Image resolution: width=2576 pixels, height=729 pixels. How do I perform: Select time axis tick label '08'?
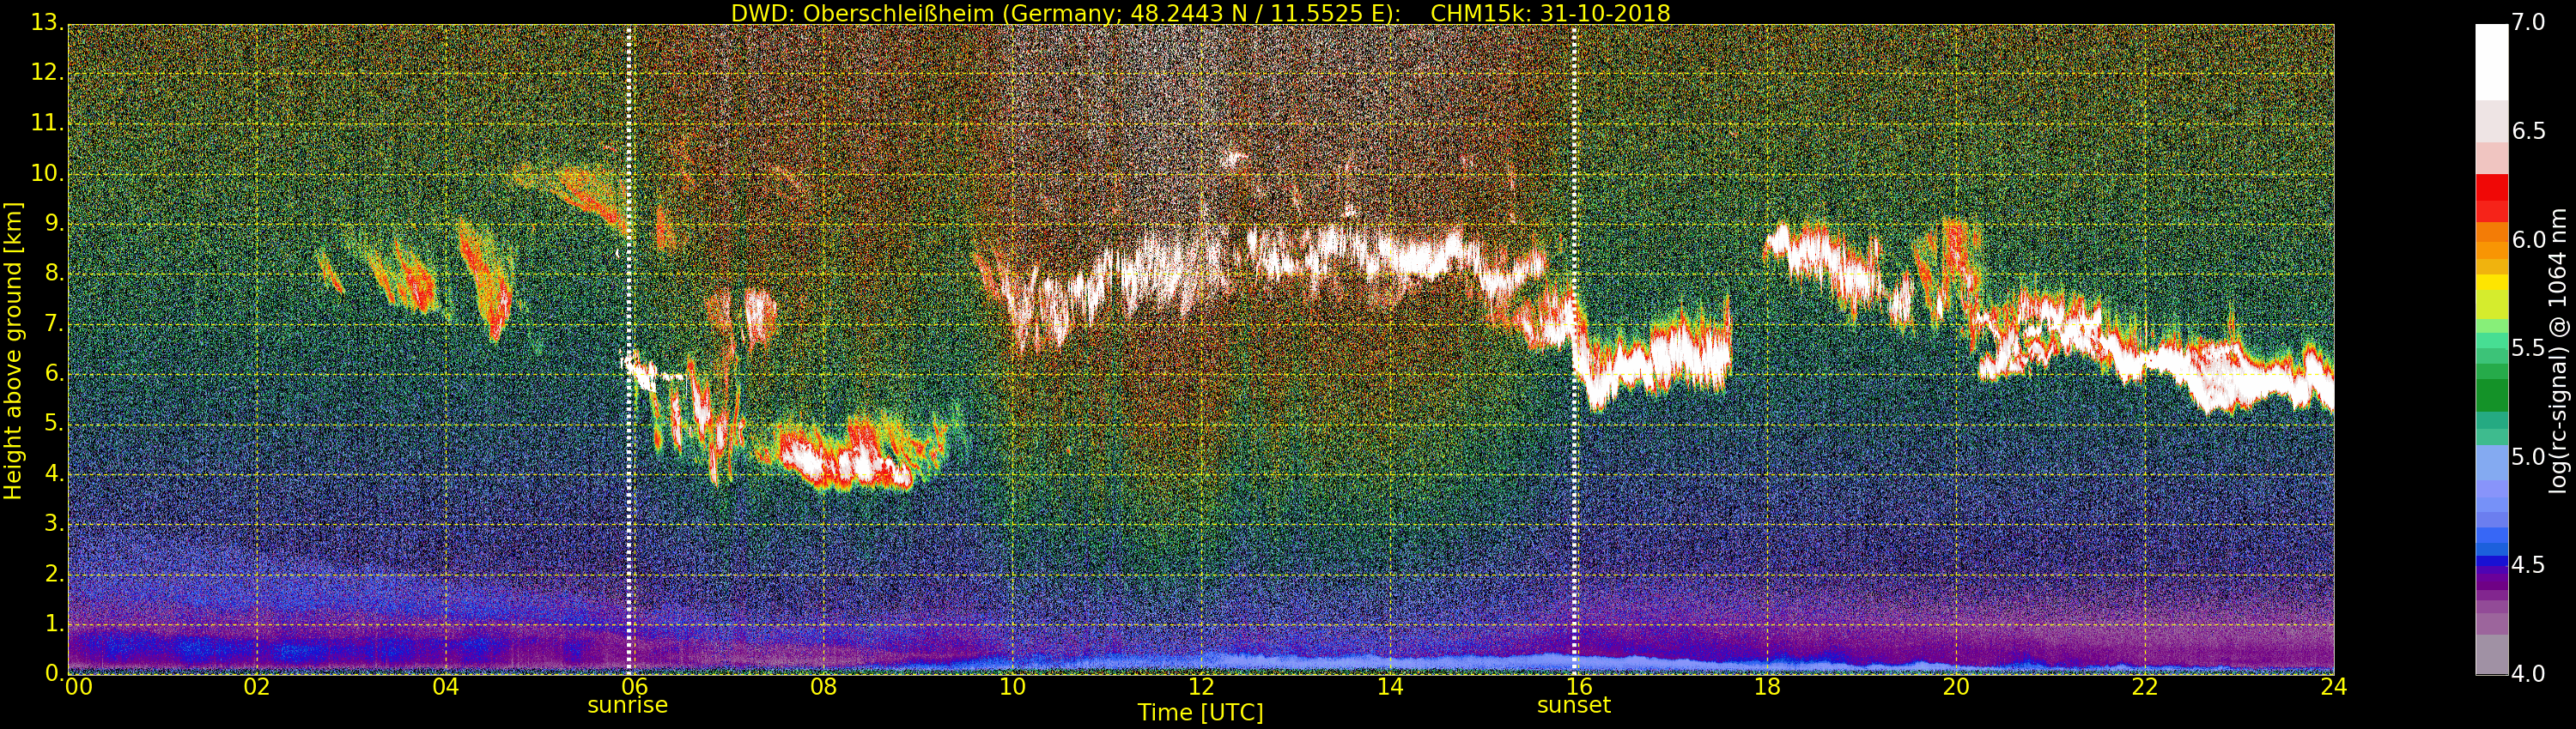click(823, 687)
